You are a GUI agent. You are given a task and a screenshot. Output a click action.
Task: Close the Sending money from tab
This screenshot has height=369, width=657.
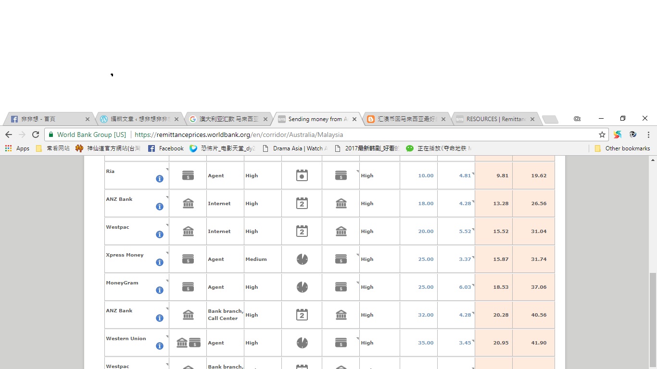pyautogui.click(x=354, y=119)
